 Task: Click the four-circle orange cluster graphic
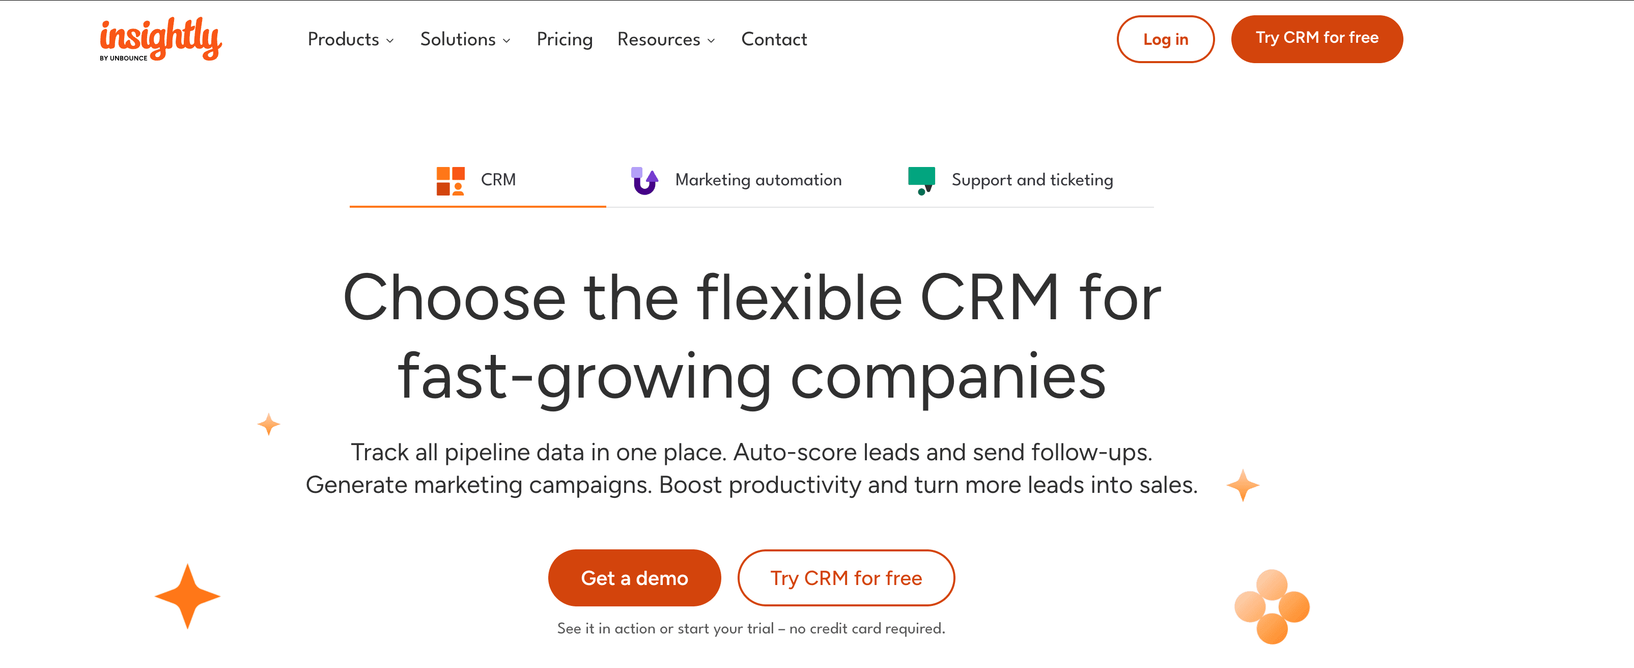click(x=1272, y=606)
